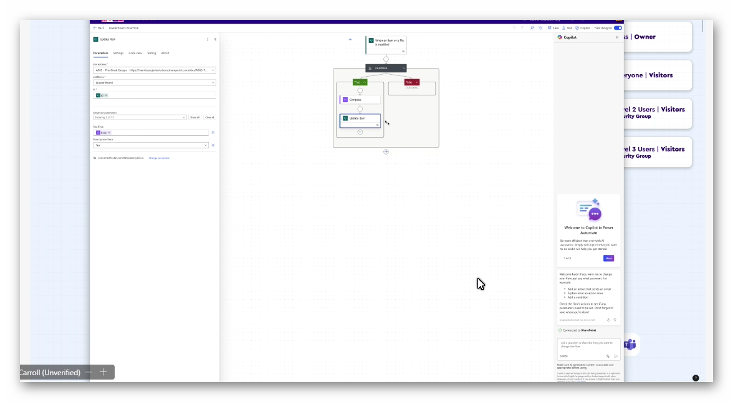Collapse the True branch
733x402 pixels.
(365, 82)
